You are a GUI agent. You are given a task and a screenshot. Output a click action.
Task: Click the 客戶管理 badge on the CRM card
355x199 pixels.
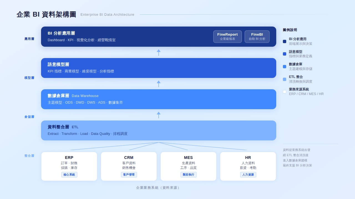tap(129, 174)
